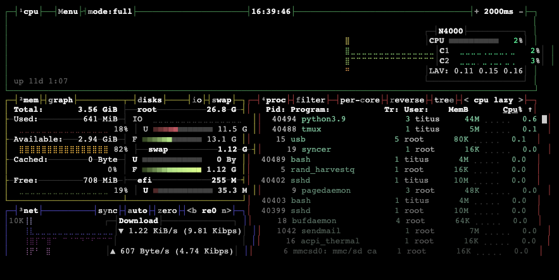This screenshot has width=559, height=280.
Task: Enable per-core CPU usage for processes
Action: coord(360,100)
